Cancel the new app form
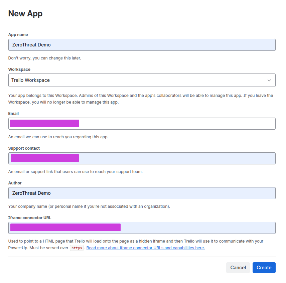The image size is (286, 283). click(x=238, y=268)
